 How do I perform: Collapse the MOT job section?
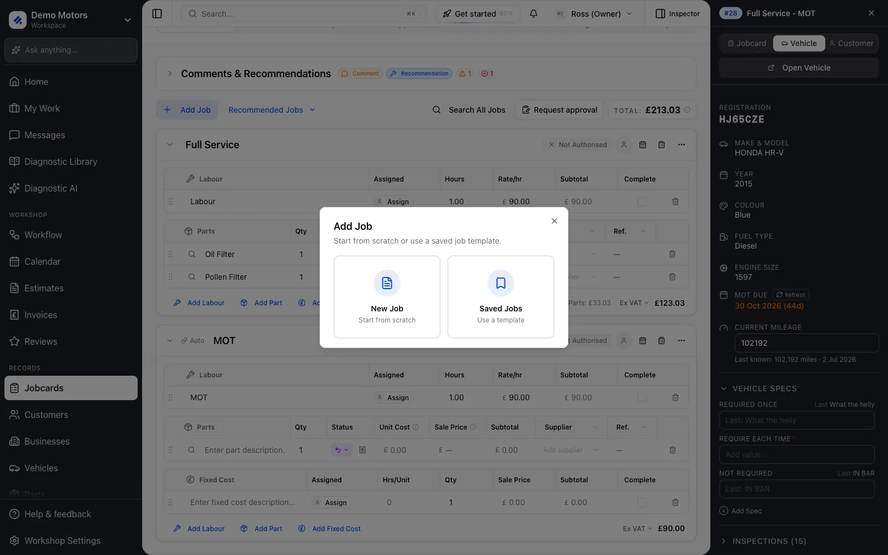pos(170,341)
